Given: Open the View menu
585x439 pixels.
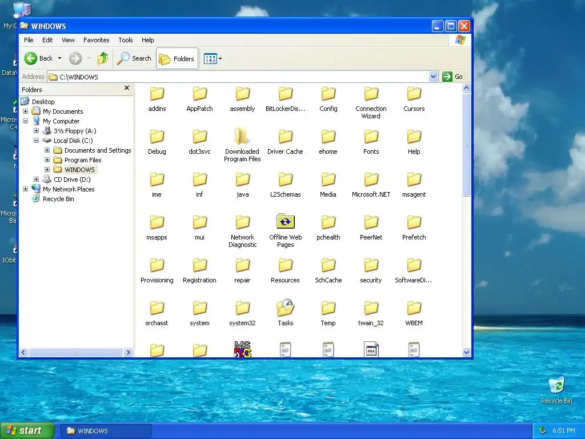Looking at the screenshot, I should (x=68, y=40).
